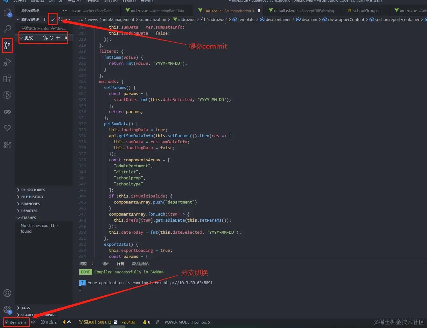Open the Source Control view in activity bar

pyautogui.click(x=7, y=46)
